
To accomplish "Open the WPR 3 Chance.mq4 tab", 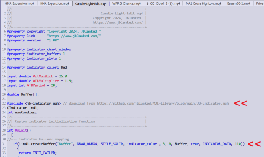I will click(x=126, y=3).
